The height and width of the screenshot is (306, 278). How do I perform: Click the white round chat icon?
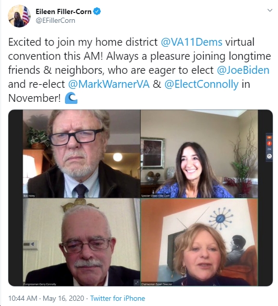tap(269, 156)
